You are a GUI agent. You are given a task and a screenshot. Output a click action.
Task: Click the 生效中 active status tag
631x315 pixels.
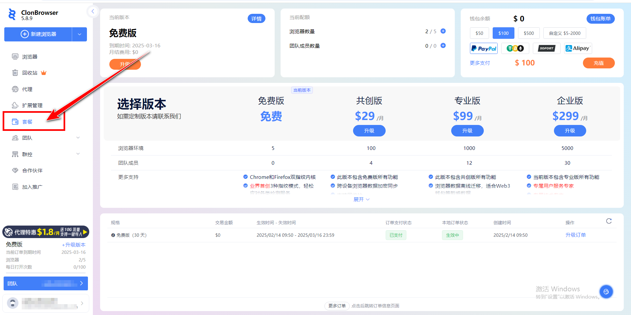click(x=452, y=235)
